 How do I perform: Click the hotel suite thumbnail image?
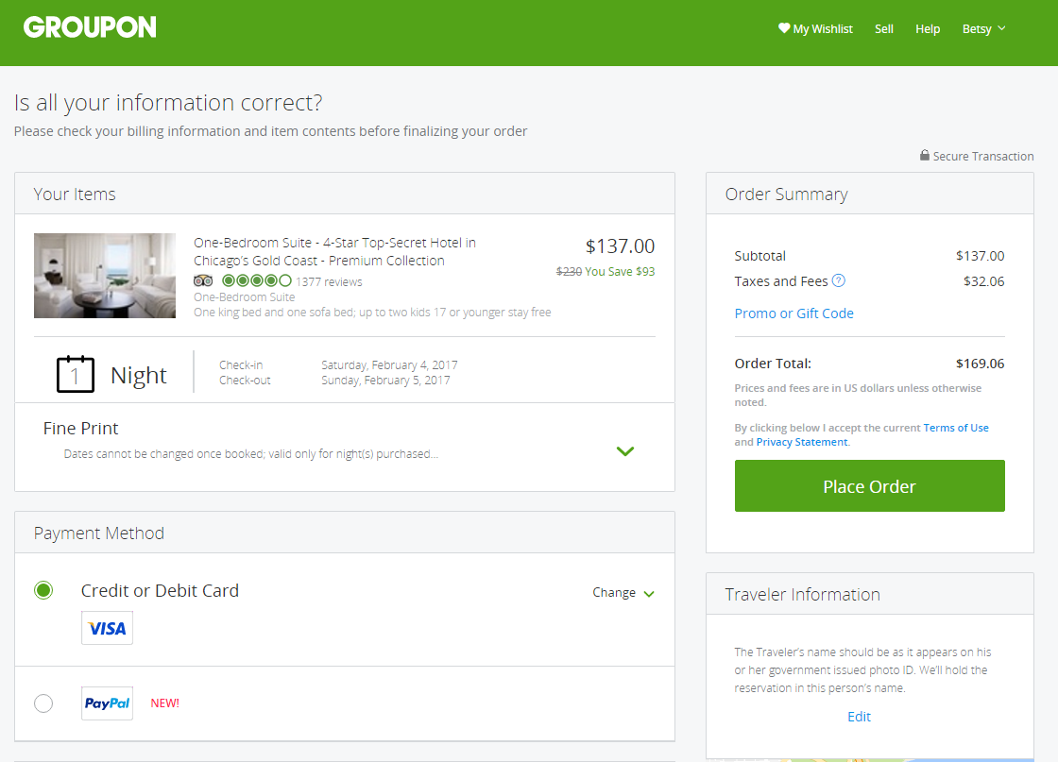click(105, 276)
